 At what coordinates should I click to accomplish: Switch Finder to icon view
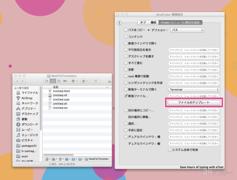47,81
